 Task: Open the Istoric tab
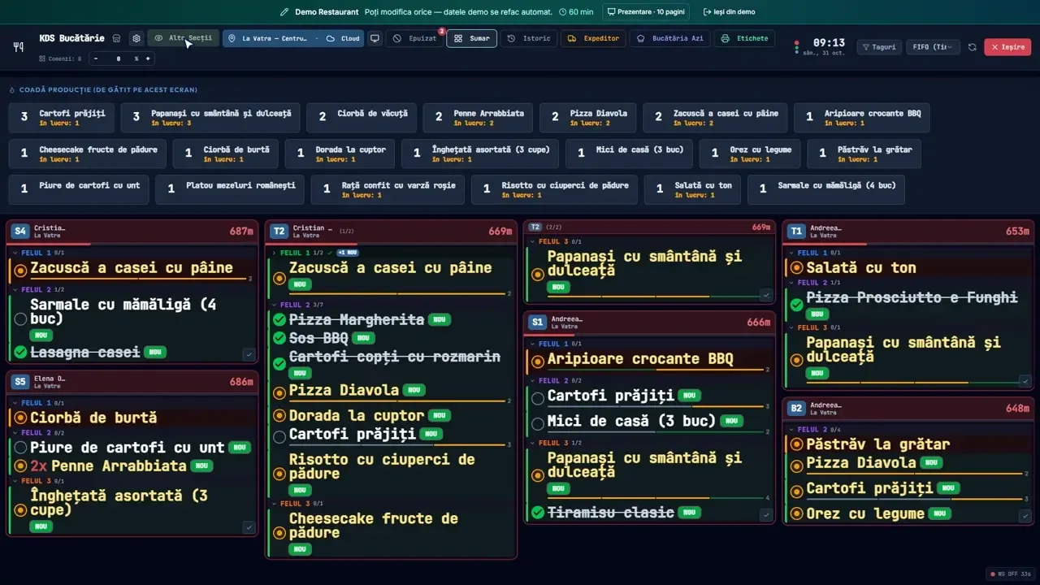click(529, 38)
